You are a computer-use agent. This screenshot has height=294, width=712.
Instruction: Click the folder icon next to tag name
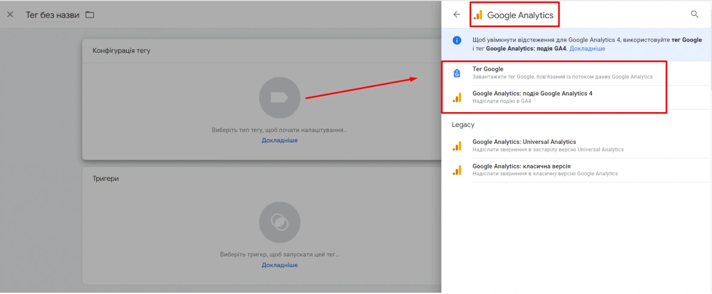click(x=90, y=15)
